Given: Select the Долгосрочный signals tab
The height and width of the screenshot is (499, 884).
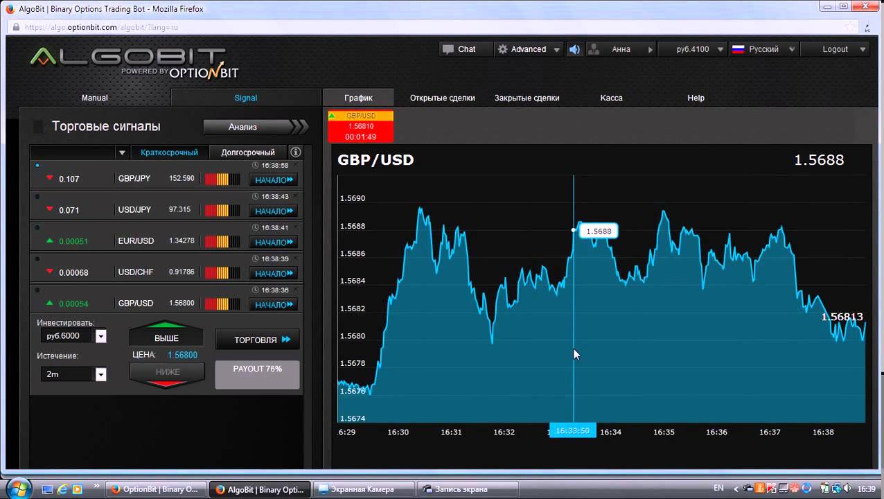Looking at the screenshot, I should click(x=248, y=152).
